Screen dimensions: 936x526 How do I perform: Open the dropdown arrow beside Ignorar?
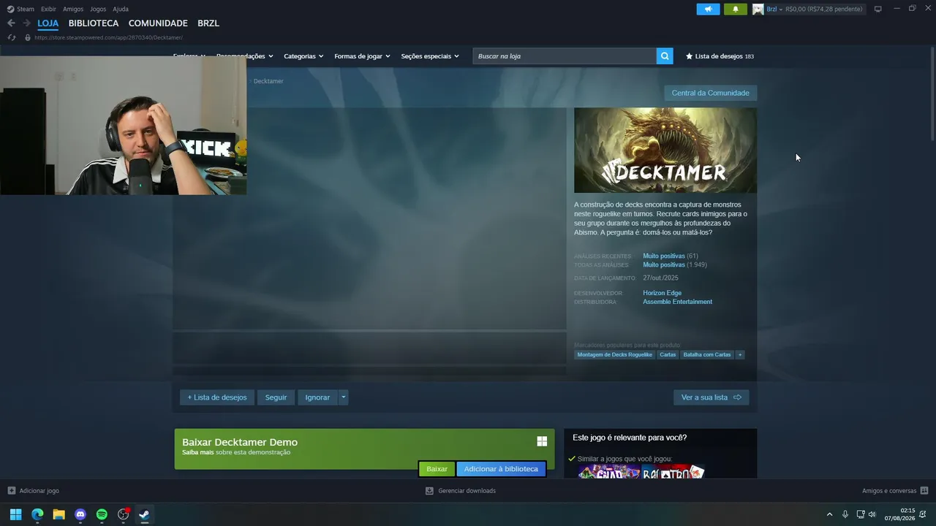(343, 397)
